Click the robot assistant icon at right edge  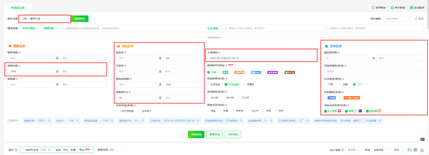422,139
